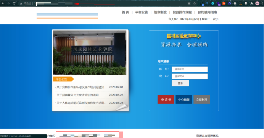Click the 登录 login button

(x=180, y=83)
